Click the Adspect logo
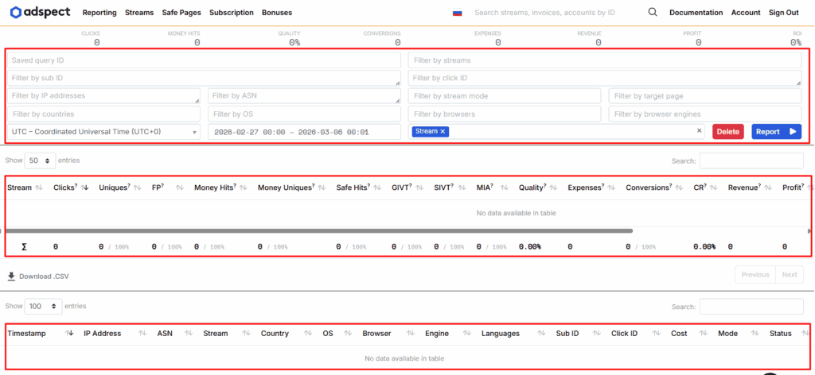This screenshot has width=815, height=375. point(40,13)
